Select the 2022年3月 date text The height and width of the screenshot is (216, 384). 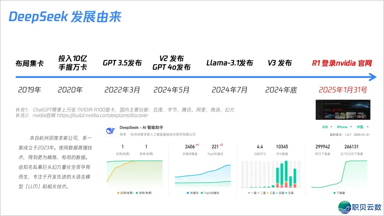tap(122, 90)
